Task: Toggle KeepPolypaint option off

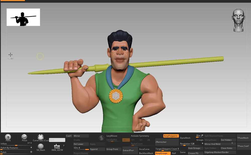Action: click(x=171, y=136)
